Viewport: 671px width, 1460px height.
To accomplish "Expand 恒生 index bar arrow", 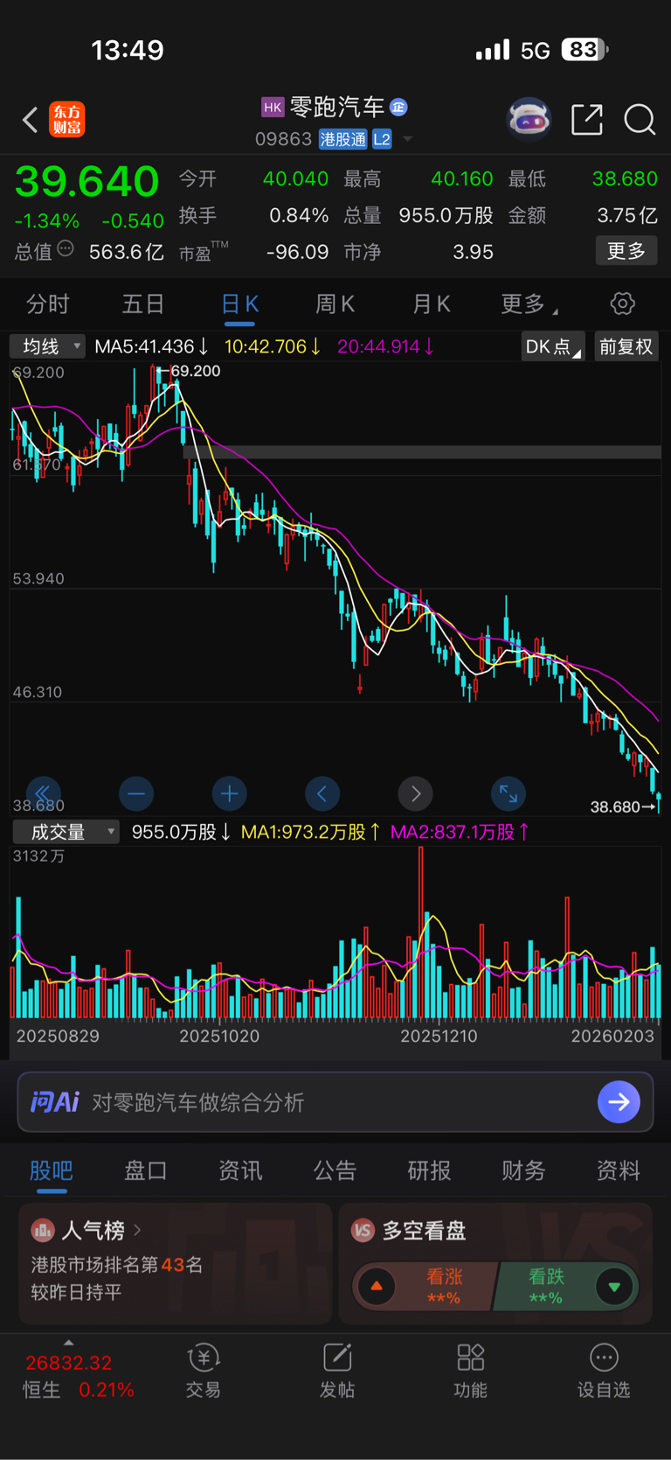I will click(69, 1342).
